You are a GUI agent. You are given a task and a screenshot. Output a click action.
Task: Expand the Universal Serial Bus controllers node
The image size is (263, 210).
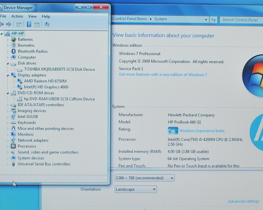click(x=8, y=164)
